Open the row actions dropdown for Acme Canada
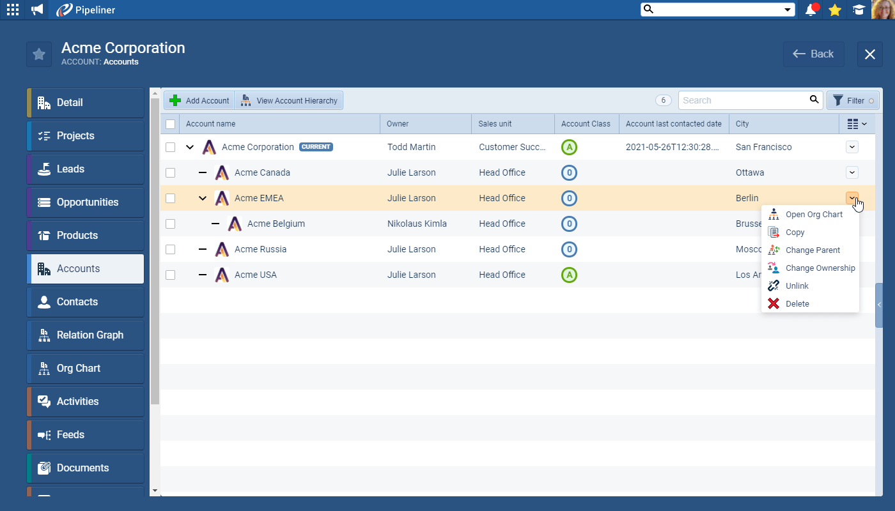Image resolution: width=895 pixels, height=511 pixels. click(852, 172)
